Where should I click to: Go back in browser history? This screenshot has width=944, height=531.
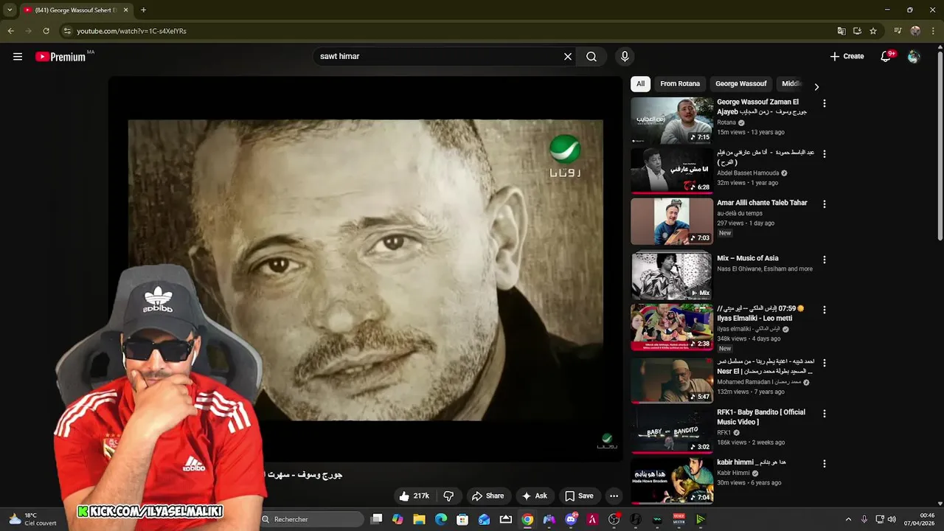point(10,31)
